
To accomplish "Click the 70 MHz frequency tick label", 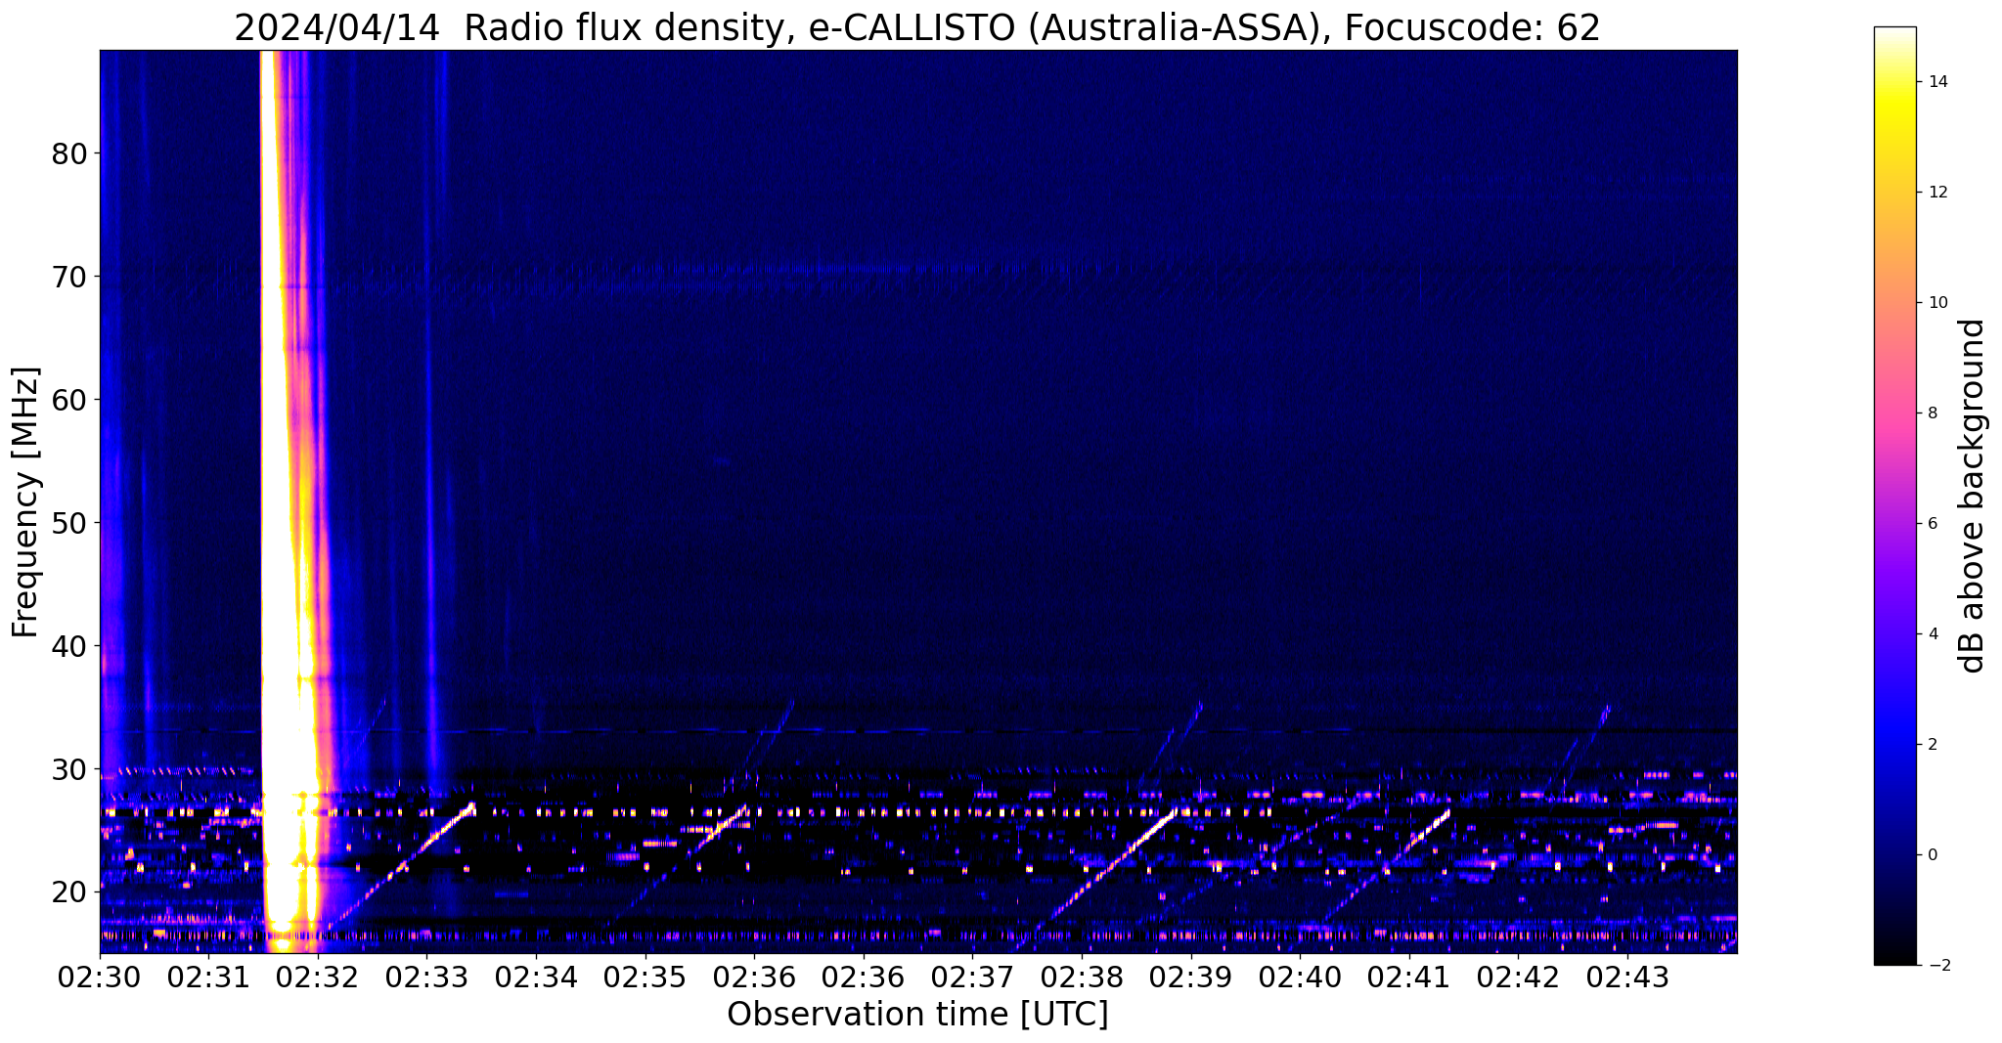I will point(68,278).
